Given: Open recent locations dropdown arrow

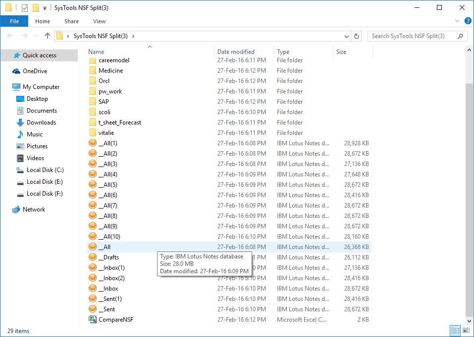Looking at the screenshot, I should pyautogui.click(x=36, y=36).
